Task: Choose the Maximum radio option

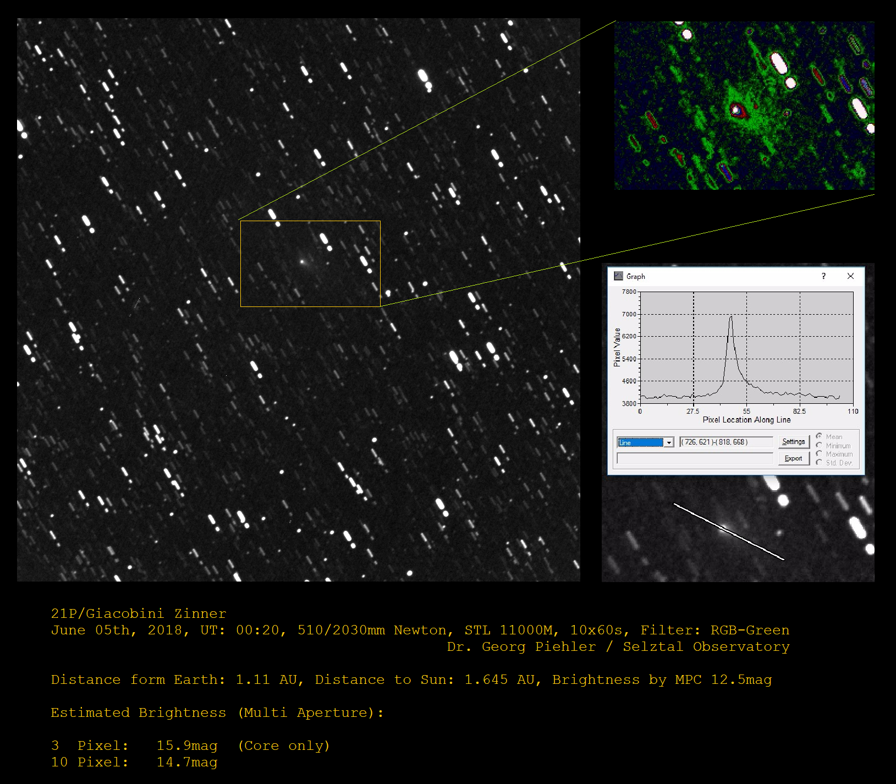Action: click(x=820, y=454)
